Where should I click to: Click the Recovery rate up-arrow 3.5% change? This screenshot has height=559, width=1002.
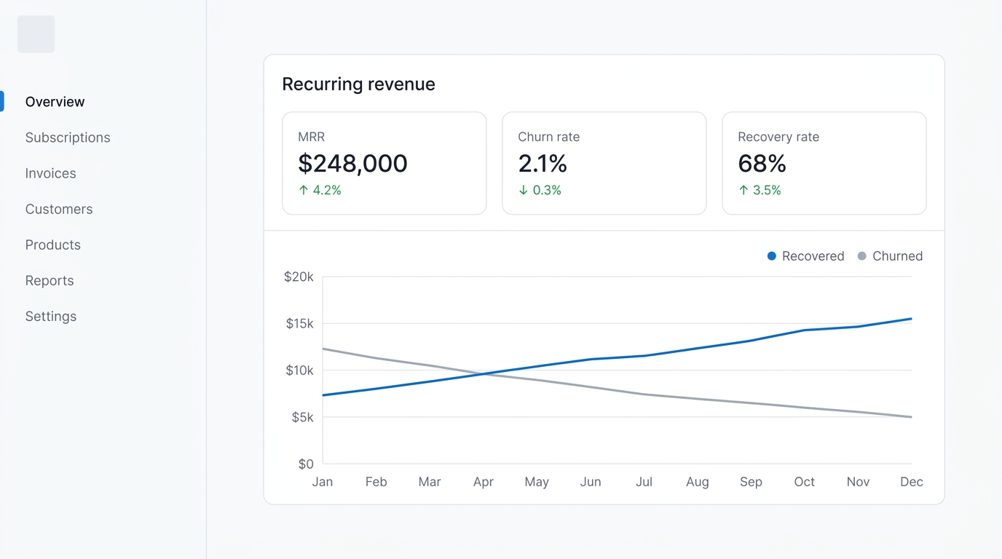click(760, 190)
